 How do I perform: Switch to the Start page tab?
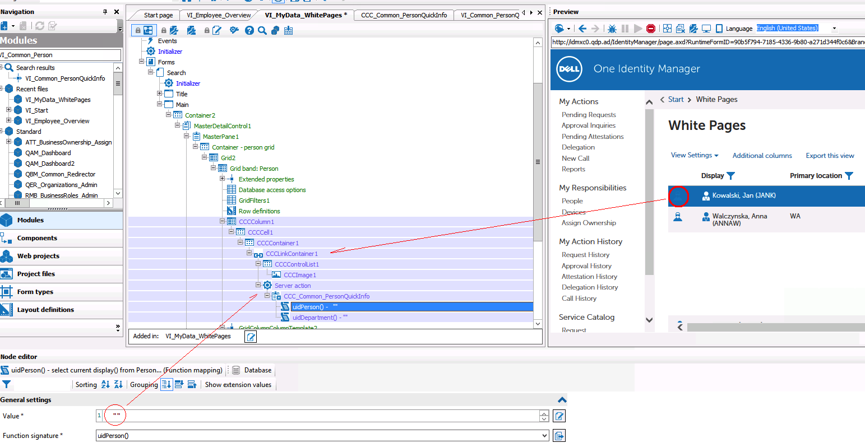coord(158,15)
